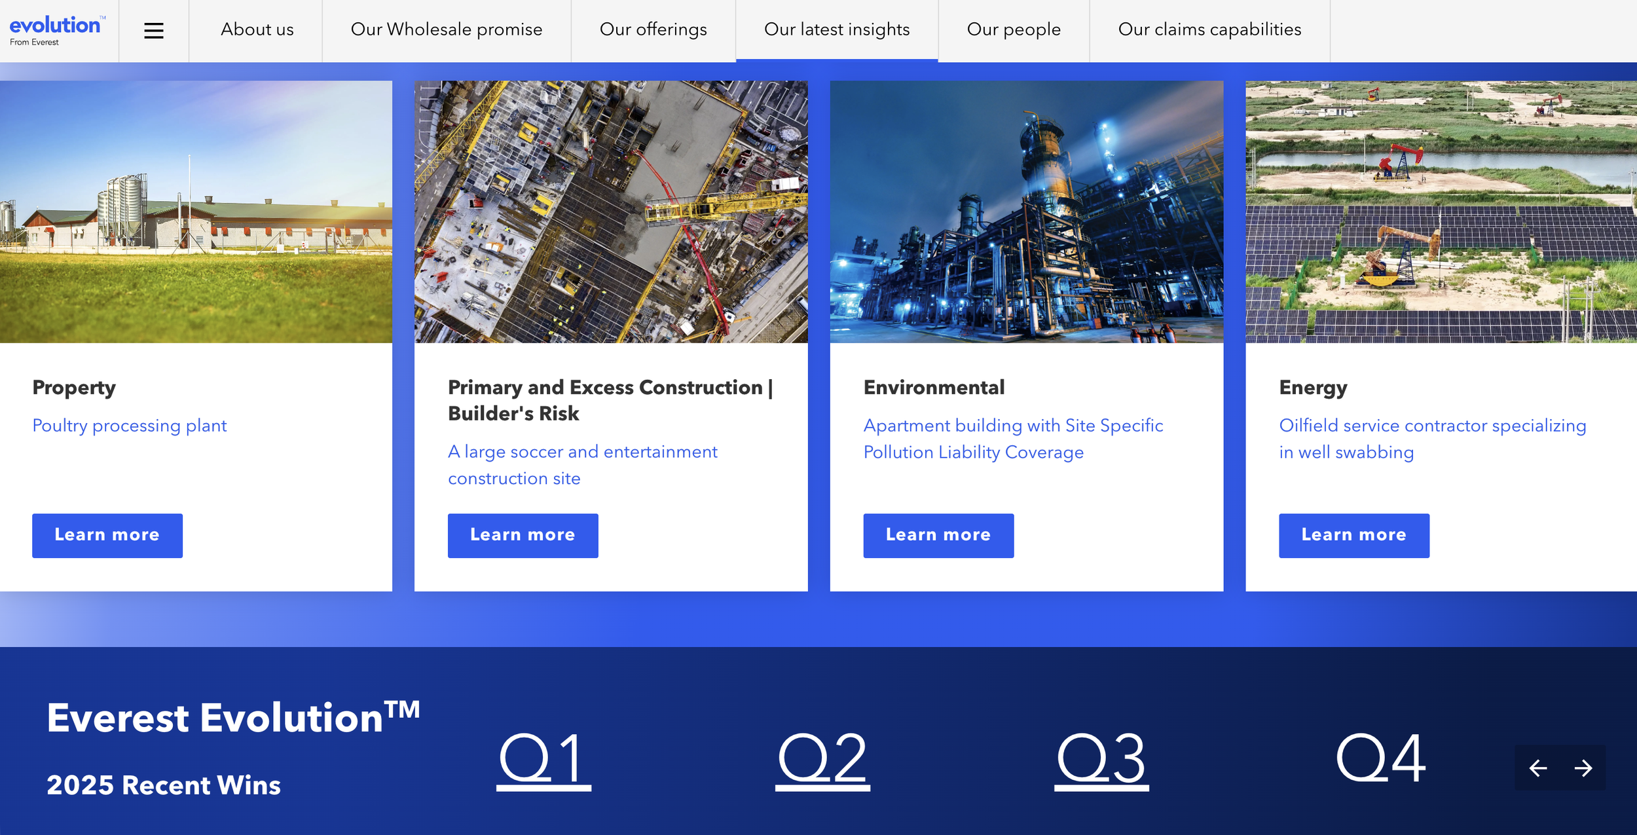Open Our Wholesale promise menu item
The image size is (1637, 835).
446,30
